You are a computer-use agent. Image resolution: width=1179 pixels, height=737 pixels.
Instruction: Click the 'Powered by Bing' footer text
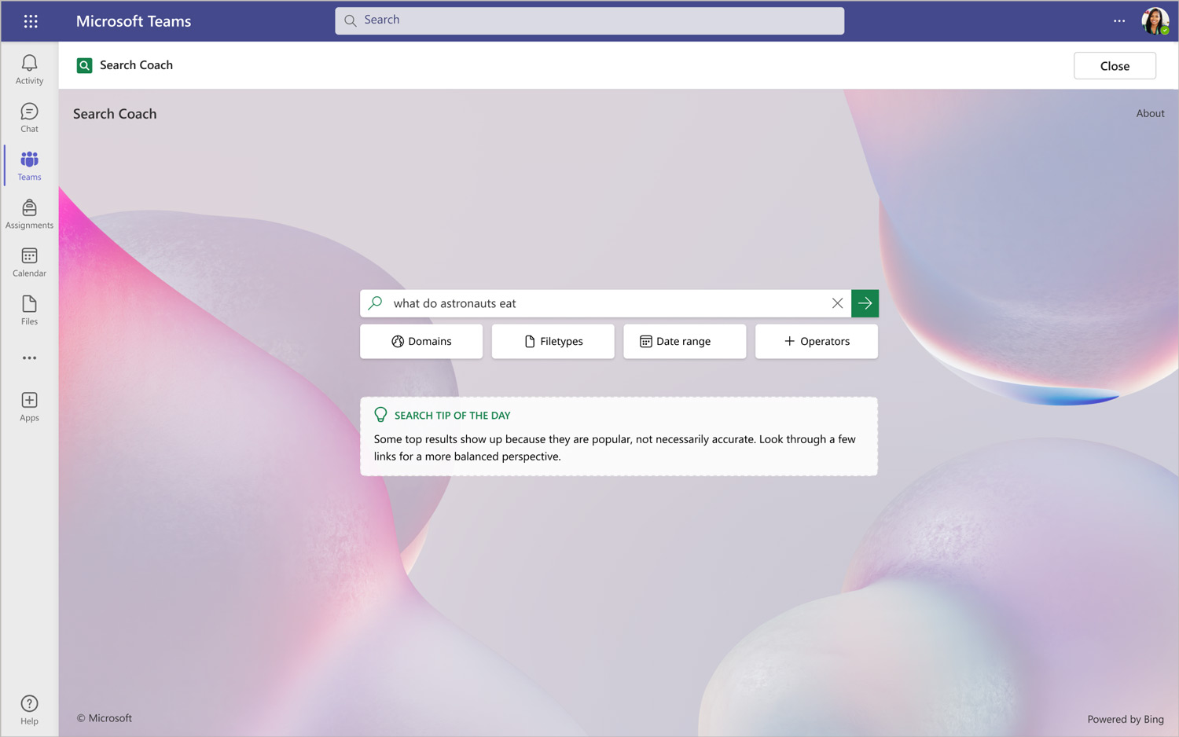[1126, 719]
